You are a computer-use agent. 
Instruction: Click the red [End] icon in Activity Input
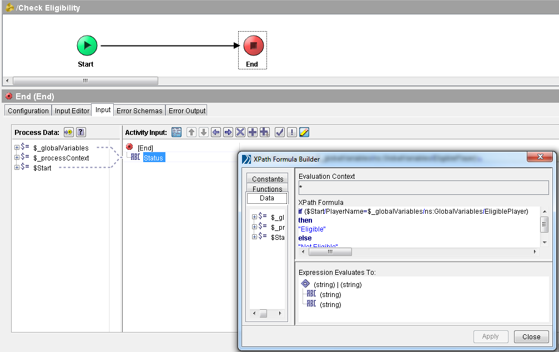(x=129, y=147)
